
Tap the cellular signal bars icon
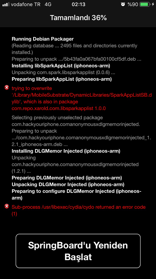[6, 4]
